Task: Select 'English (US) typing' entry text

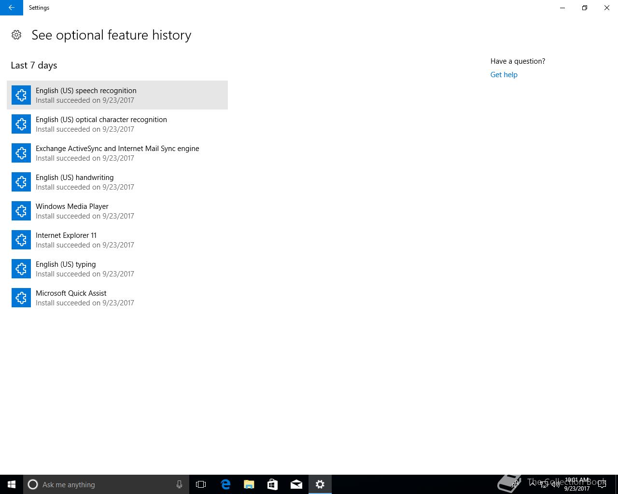Action: coord(66,264)
